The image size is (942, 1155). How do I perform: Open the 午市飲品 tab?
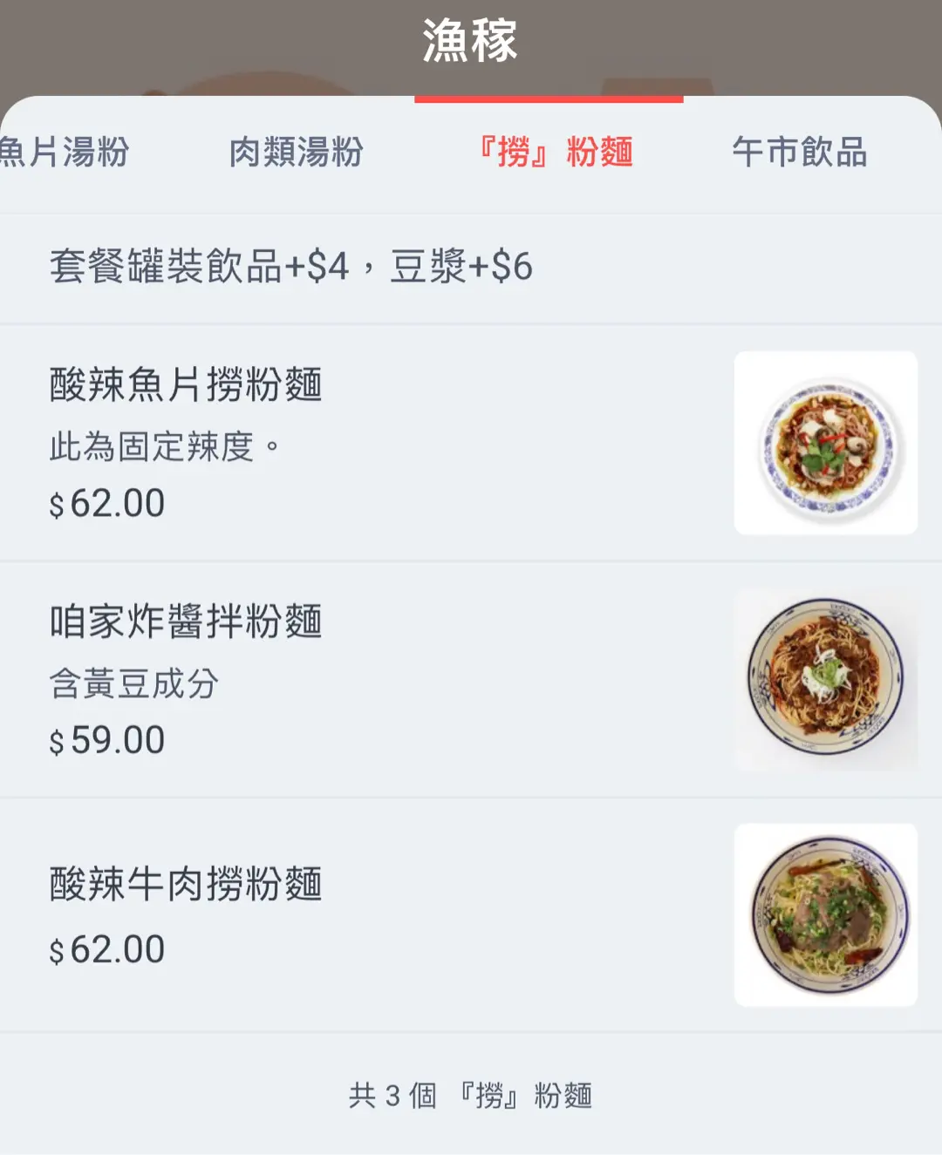click(800, 153)
